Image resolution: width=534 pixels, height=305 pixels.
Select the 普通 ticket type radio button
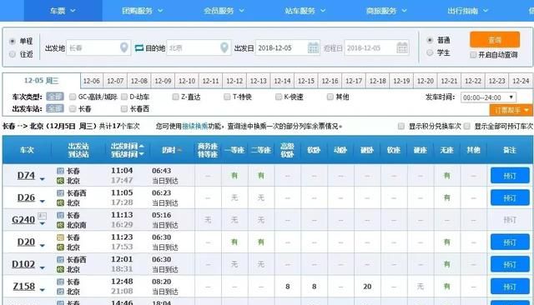tap(430, 40)
